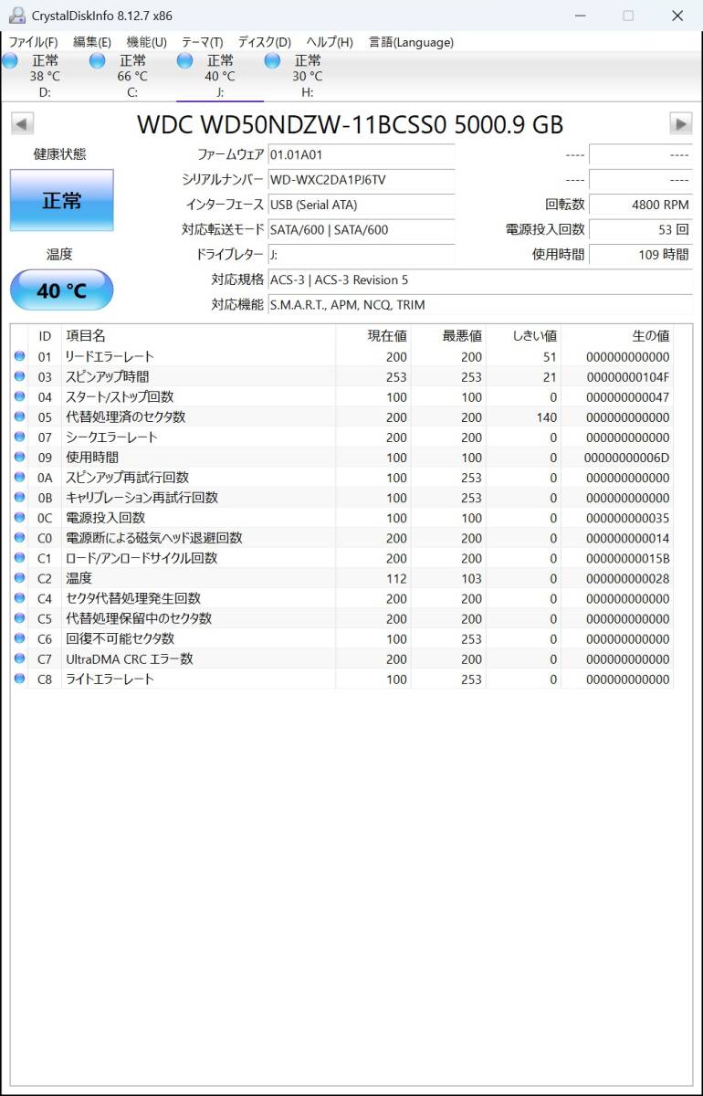The height and width of the screenshot is (1096, 703).
Task: Click the drive letter field J:
Action: [361, 254]
